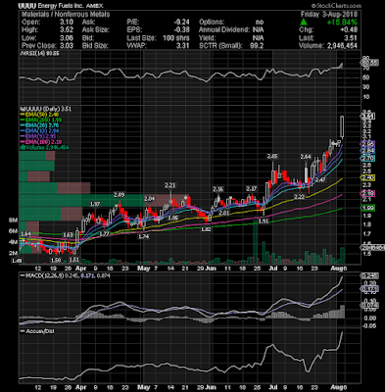The width and height of the screenshot is (385, 392).
Task: Click the 2.09 price peak annotation
Action: [119, 195]
